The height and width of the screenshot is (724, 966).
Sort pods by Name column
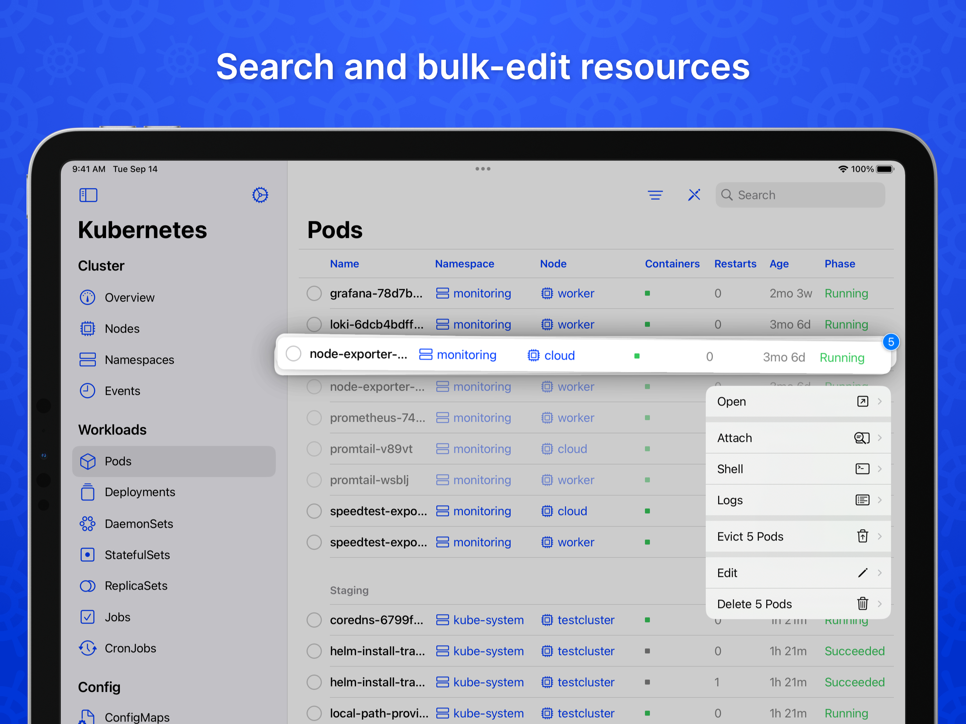(x=344, y=264)
